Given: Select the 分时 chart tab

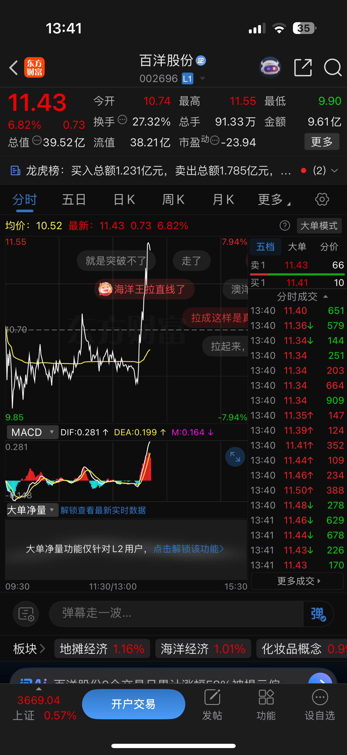Looking at the screenshot, I should pyautogui.click(x=24, y=200).
